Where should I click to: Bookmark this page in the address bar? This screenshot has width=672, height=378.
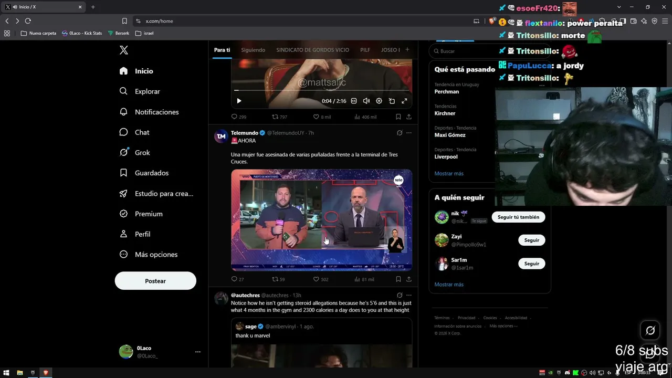click(x=124, y=21)
